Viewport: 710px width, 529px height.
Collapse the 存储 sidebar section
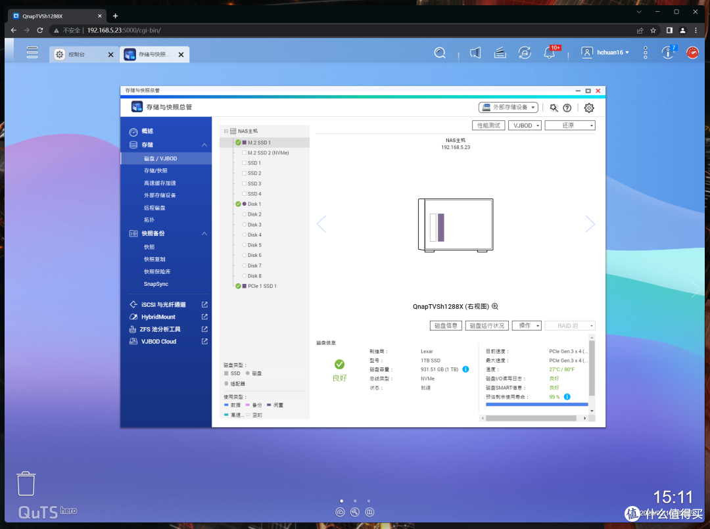(x=204, y=145)
